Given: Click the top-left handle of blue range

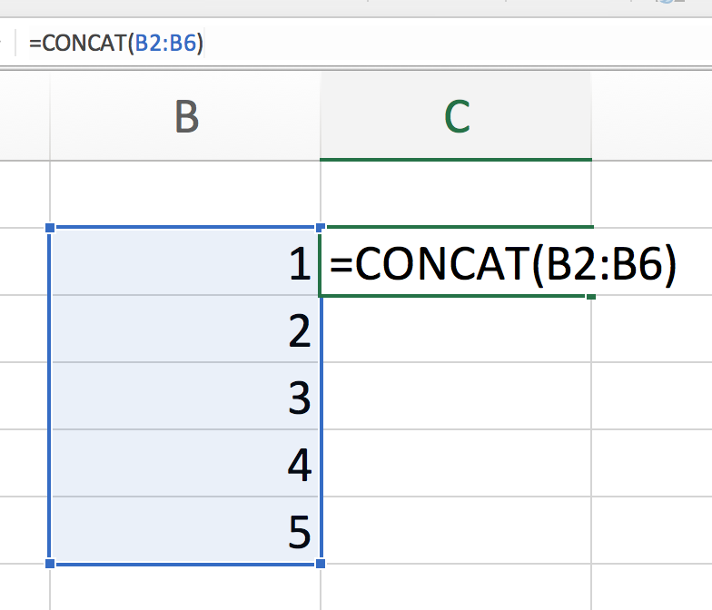Looking at the screenshot, I should click(x=50, y=229).
